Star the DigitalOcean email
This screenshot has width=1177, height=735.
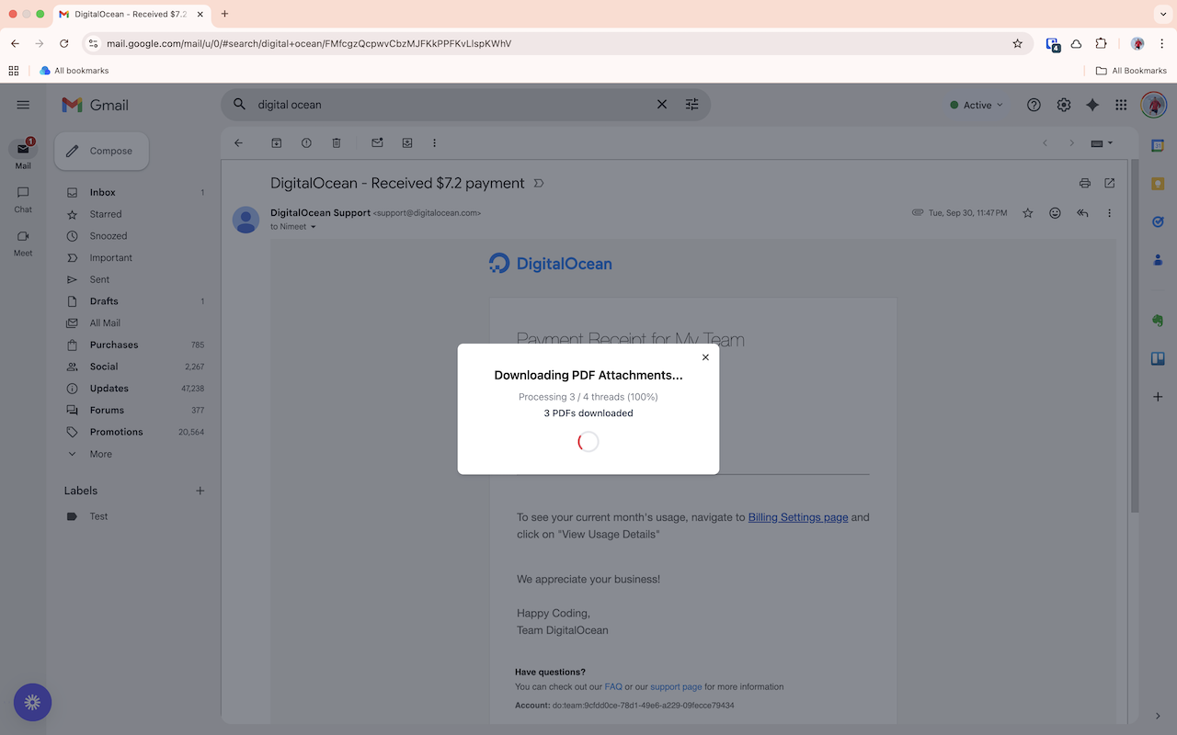tap(1028, 213)
